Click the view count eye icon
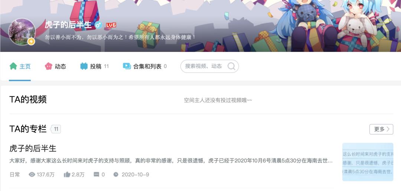 pos(32,175)
